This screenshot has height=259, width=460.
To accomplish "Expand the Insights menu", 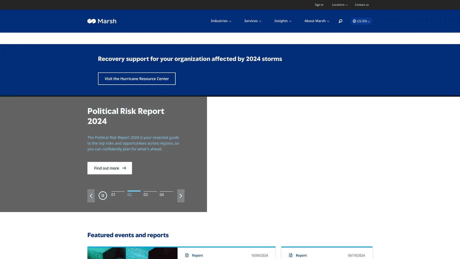I will click(283, 21).
